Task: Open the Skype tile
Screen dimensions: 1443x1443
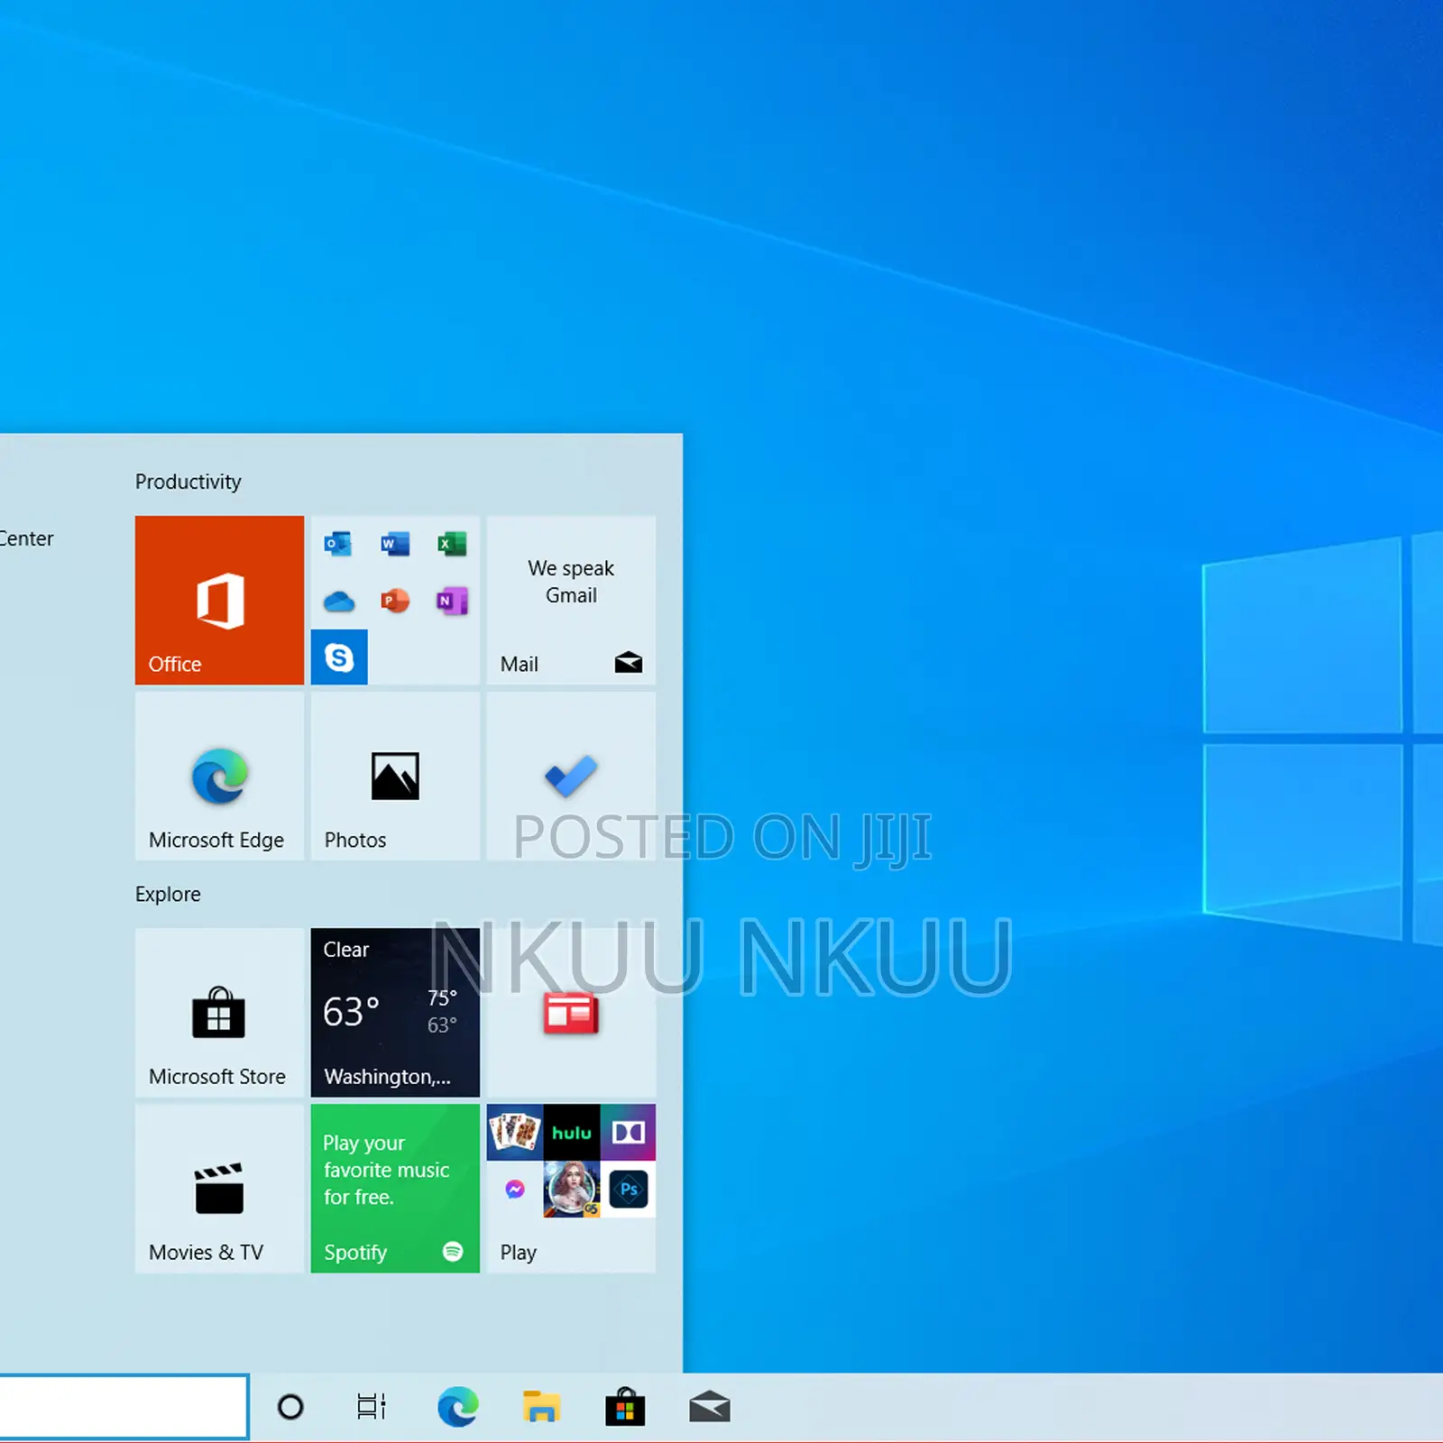Action: [x=339, y=657]
